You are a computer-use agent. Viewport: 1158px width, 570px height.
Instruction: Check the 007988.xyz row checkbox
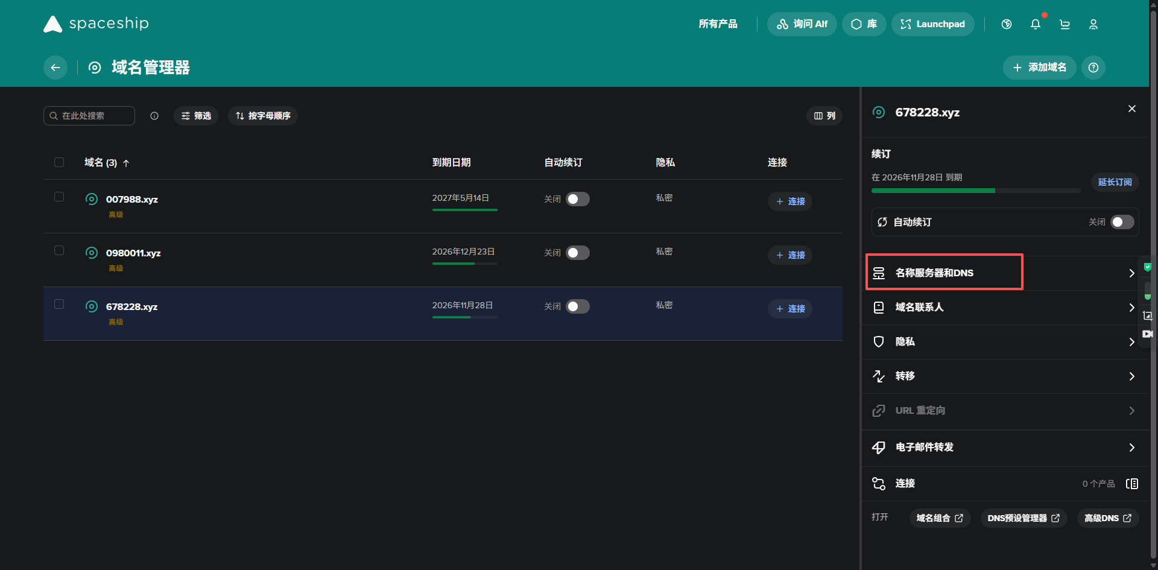[59, 197]
